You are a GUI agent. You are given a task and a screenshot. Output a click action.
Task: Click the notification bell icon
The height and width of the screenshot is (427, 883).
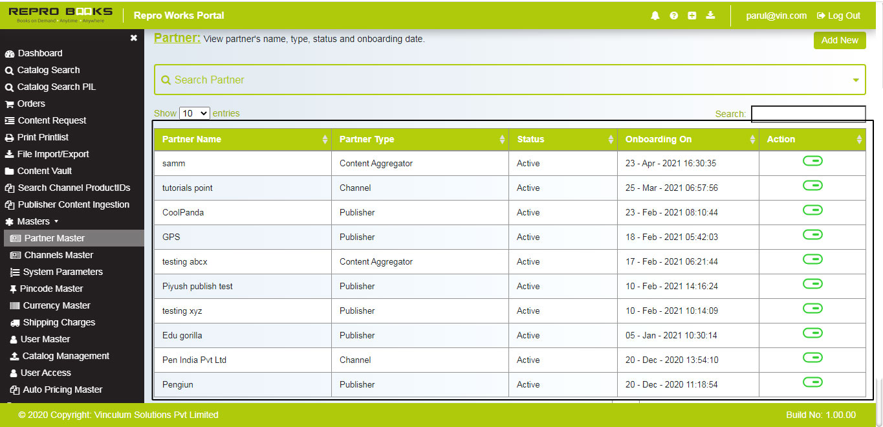coord(655,16)
